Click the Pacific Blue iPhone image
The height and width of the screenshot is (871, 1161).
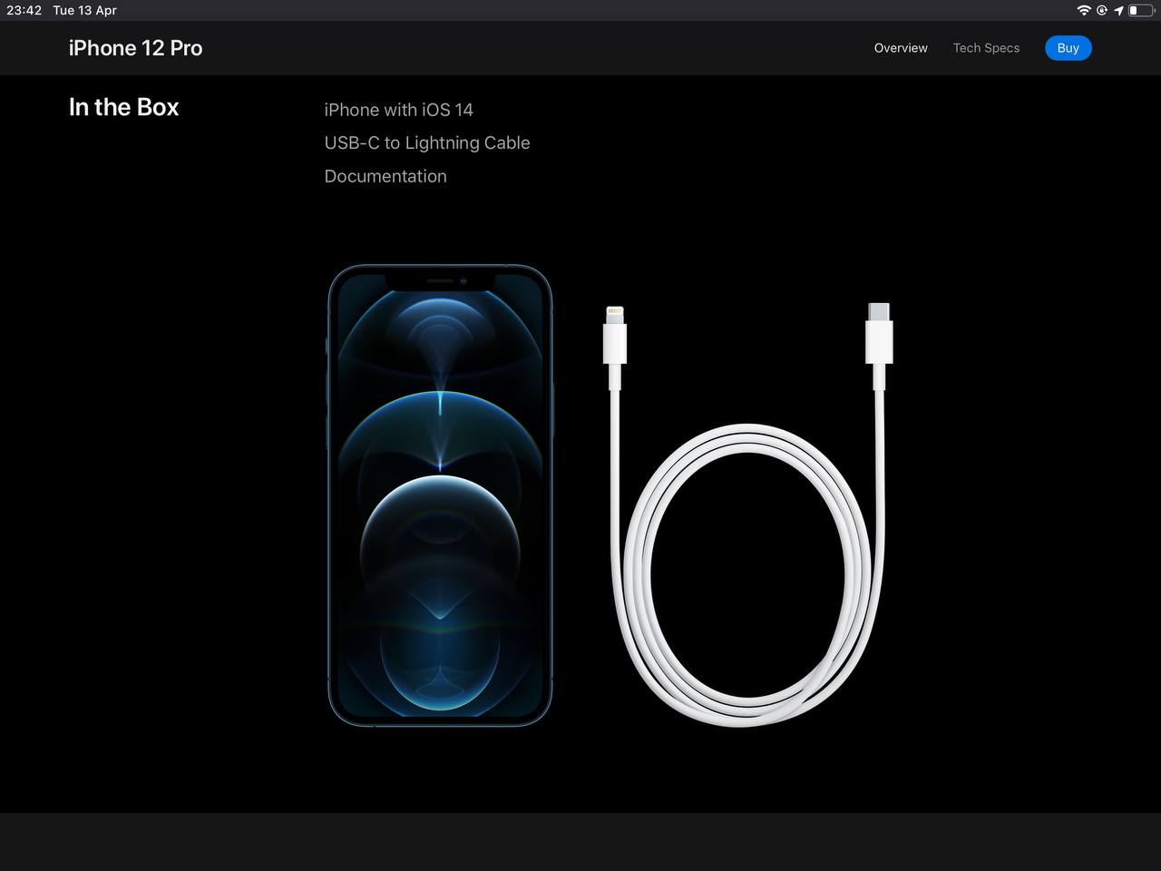(x=440, y=495)
